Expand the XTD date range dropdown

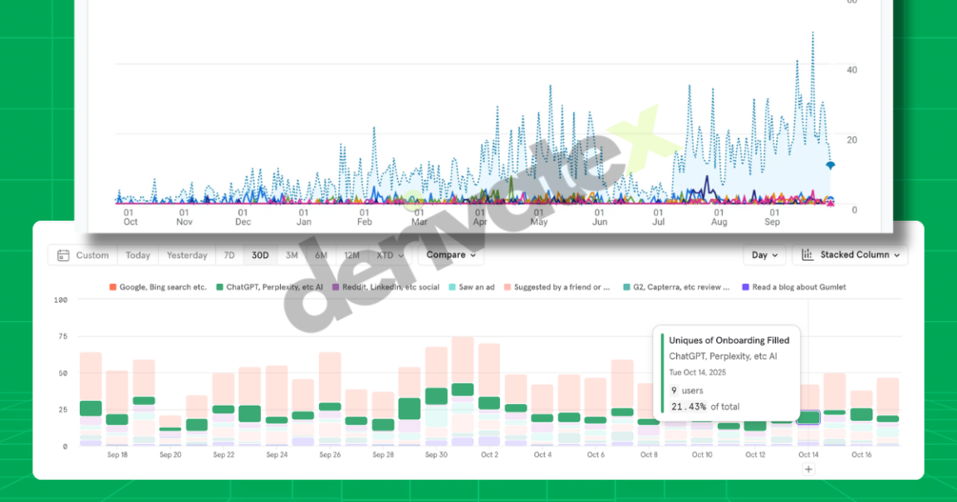[389, 255]
